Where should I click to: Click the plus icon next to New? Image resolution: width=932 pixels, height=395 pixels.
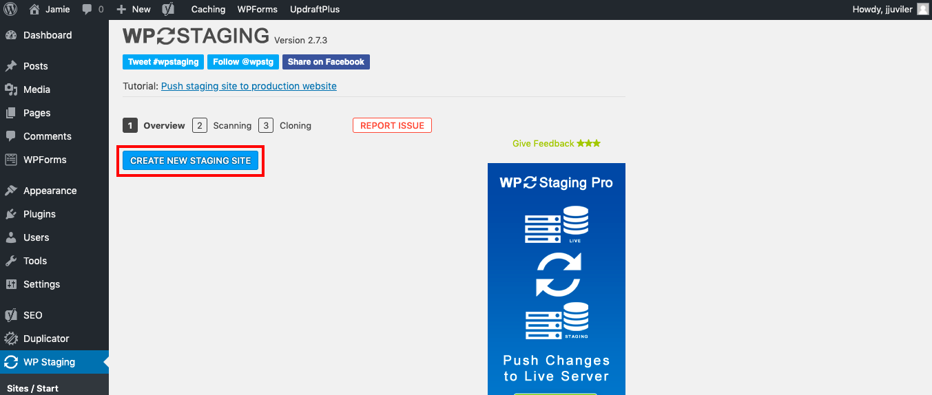[121, 10]
